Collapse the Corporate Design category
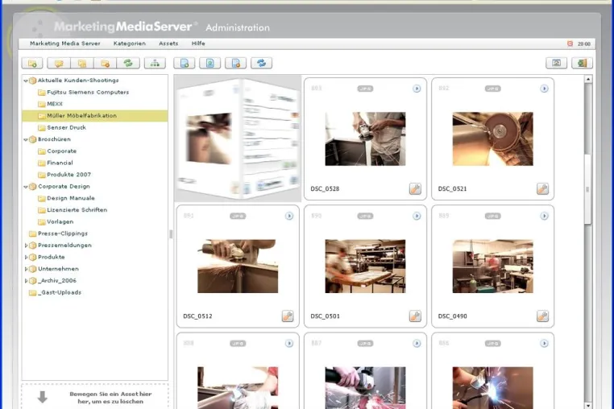This screenshot has width=614, height=409. 26,187
